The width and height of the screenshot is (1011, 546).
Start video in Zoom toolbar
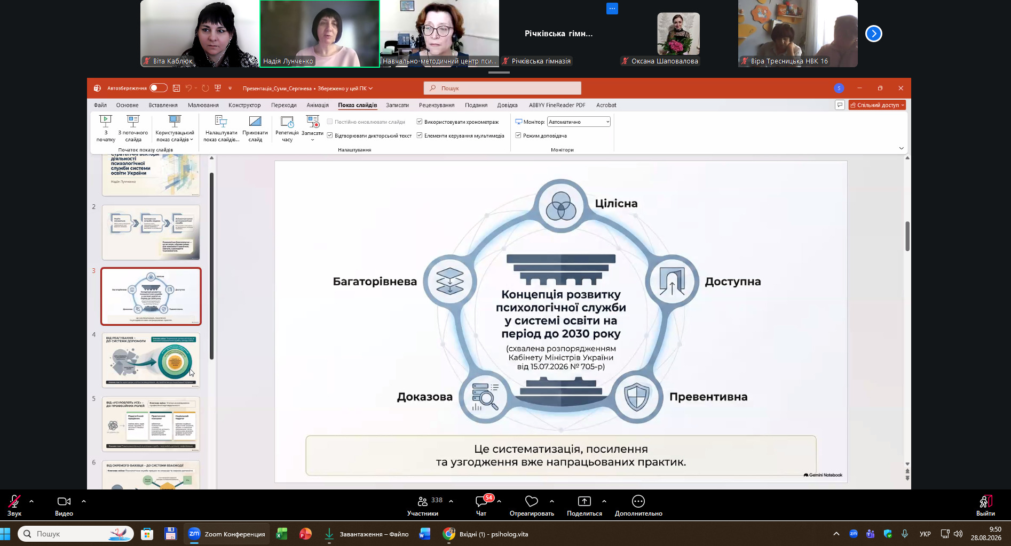pos(64,505)
